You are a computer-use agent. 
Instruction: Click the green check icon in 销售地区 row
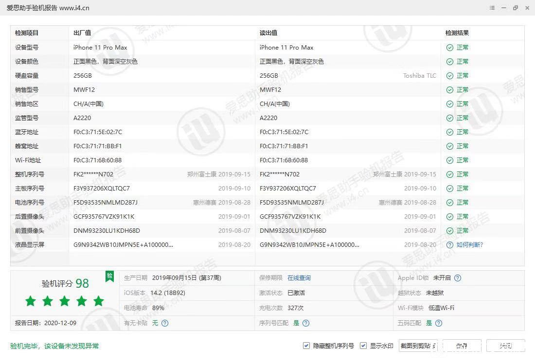point(450,104)
